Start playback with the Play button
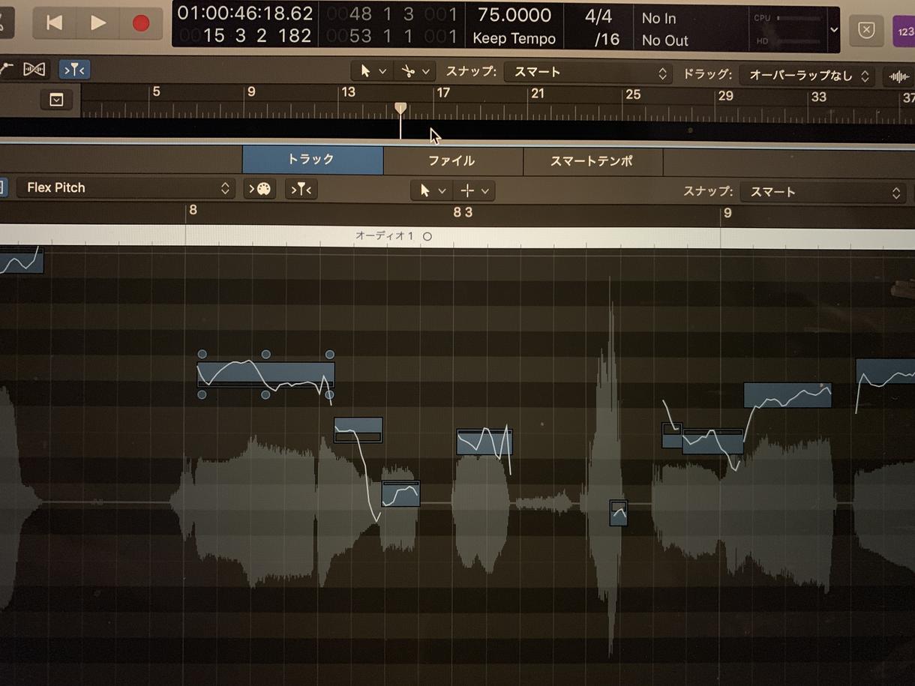The image size is (915, 686). (x=97, y=23)
